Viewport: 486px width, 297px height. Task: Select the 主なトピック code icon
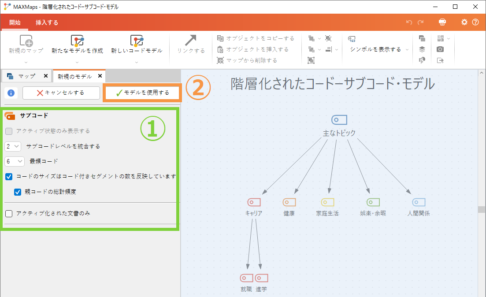339,120
